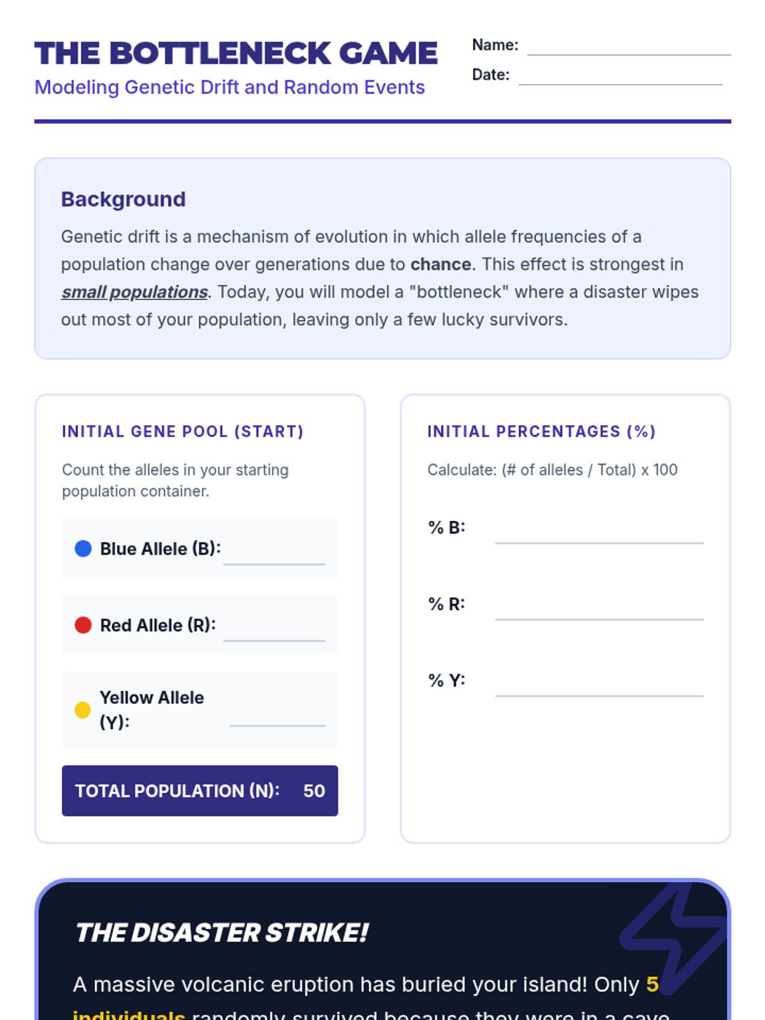Click the Red Allele (R) blank
765x1020 pixels.
tap(274, 633)
